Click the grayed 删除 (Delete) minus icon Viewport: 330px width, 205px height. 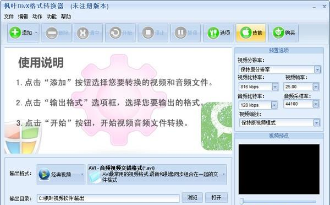point(52,33)
